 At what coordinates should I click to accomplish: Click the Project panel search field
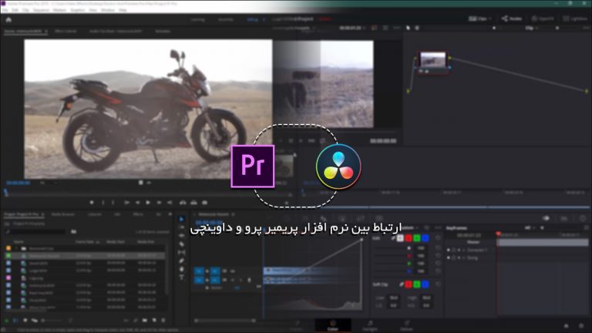pyautogui.click(x=37, y=231)
